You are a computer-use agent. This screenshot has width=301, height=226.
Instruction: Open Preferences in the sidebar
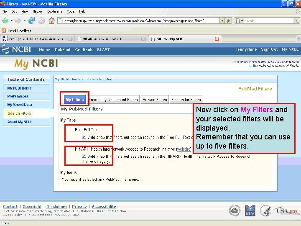18,96
